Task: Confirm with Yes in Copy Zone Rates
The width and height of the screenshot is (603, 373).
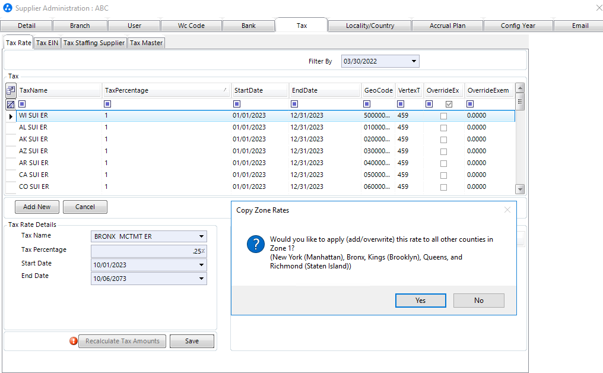Action: click(x=420, y=301)
